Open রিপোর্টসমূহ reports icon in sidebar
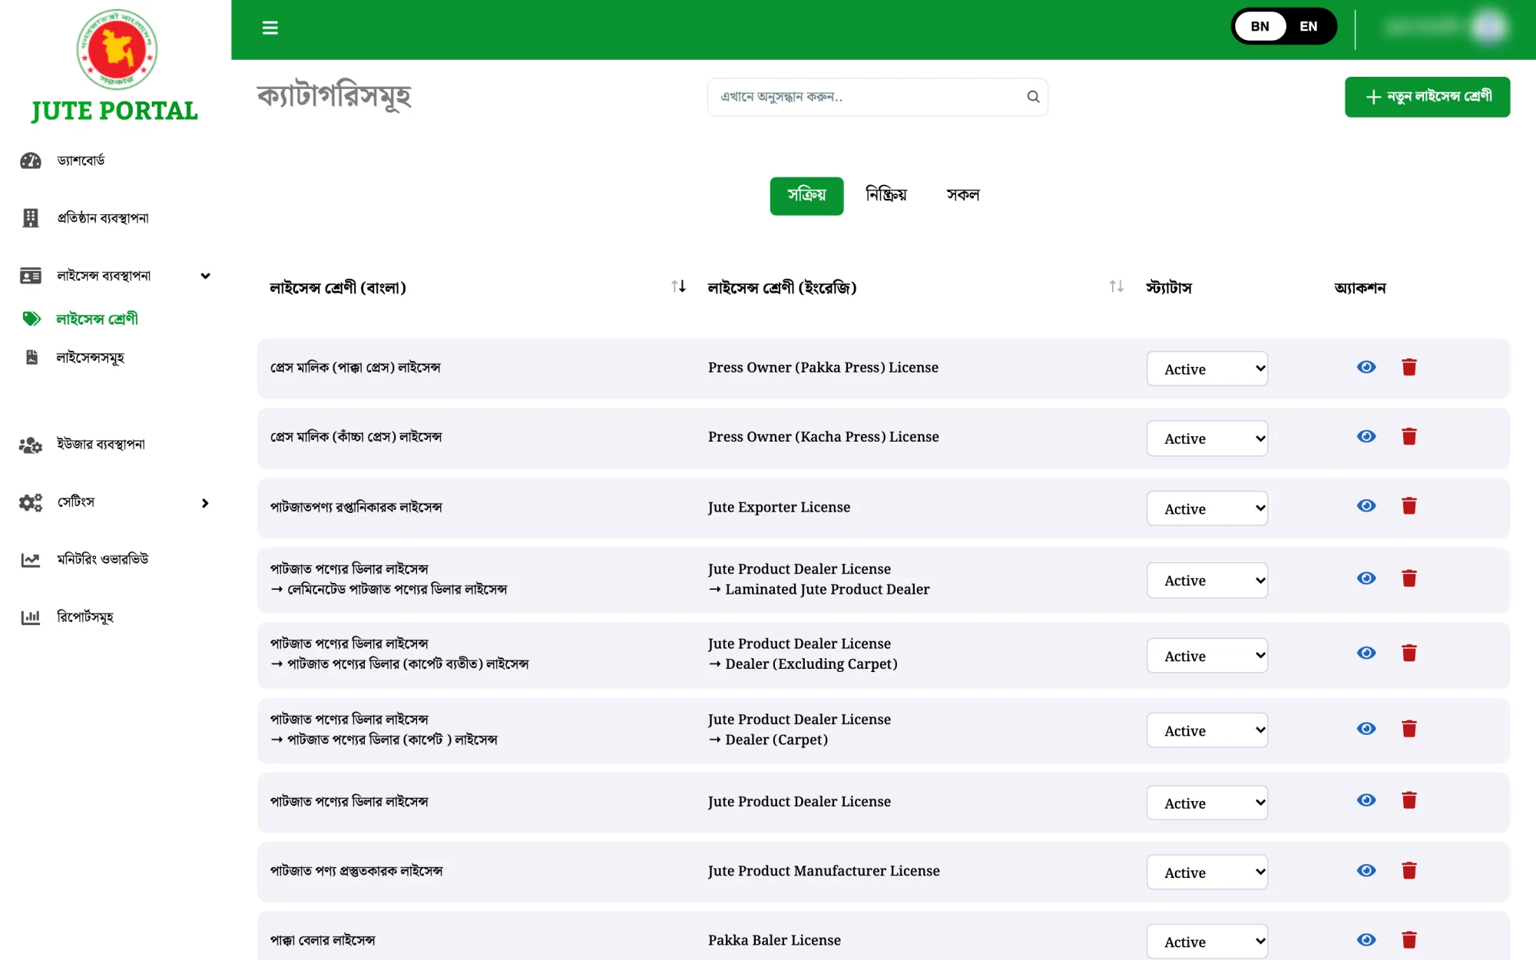1536x960 pixels. coord(31,617)
